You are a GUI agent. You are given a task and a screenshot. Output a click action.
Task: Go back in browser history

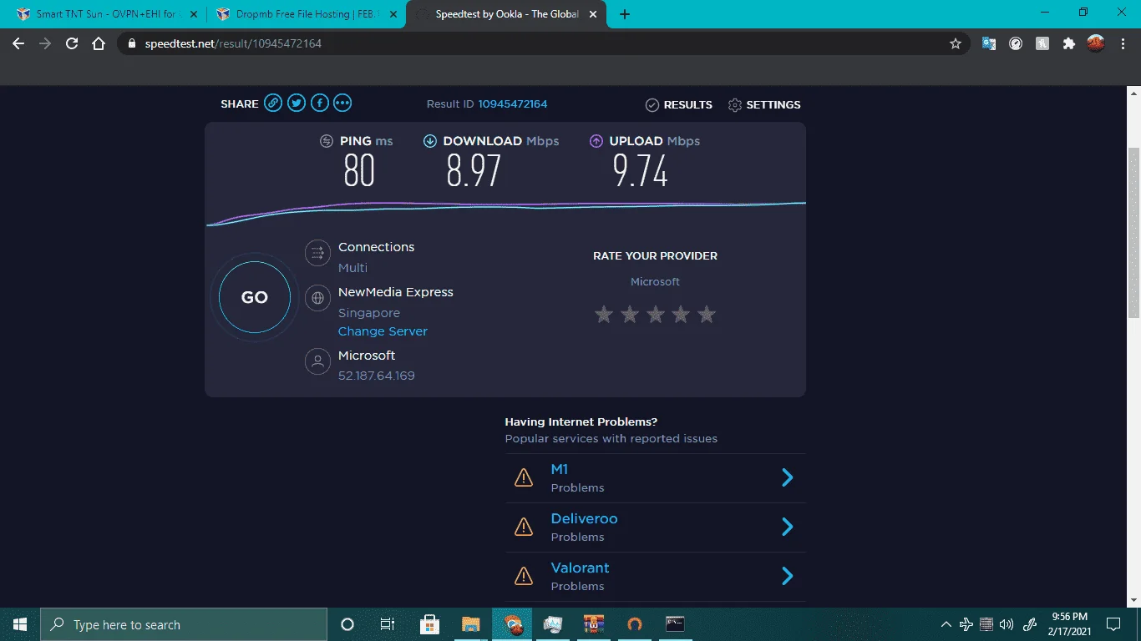click(x=18, y=44)
